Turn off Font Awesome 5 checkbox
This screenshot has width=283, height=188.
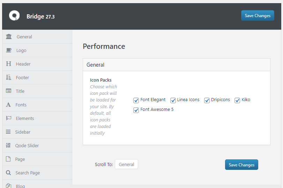pos(136,110)
